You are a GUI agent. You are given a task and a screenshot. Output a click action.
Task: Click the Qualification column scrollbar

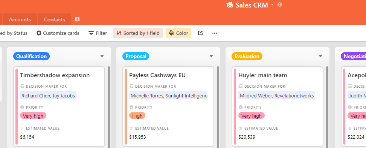(x=109, y=107)
